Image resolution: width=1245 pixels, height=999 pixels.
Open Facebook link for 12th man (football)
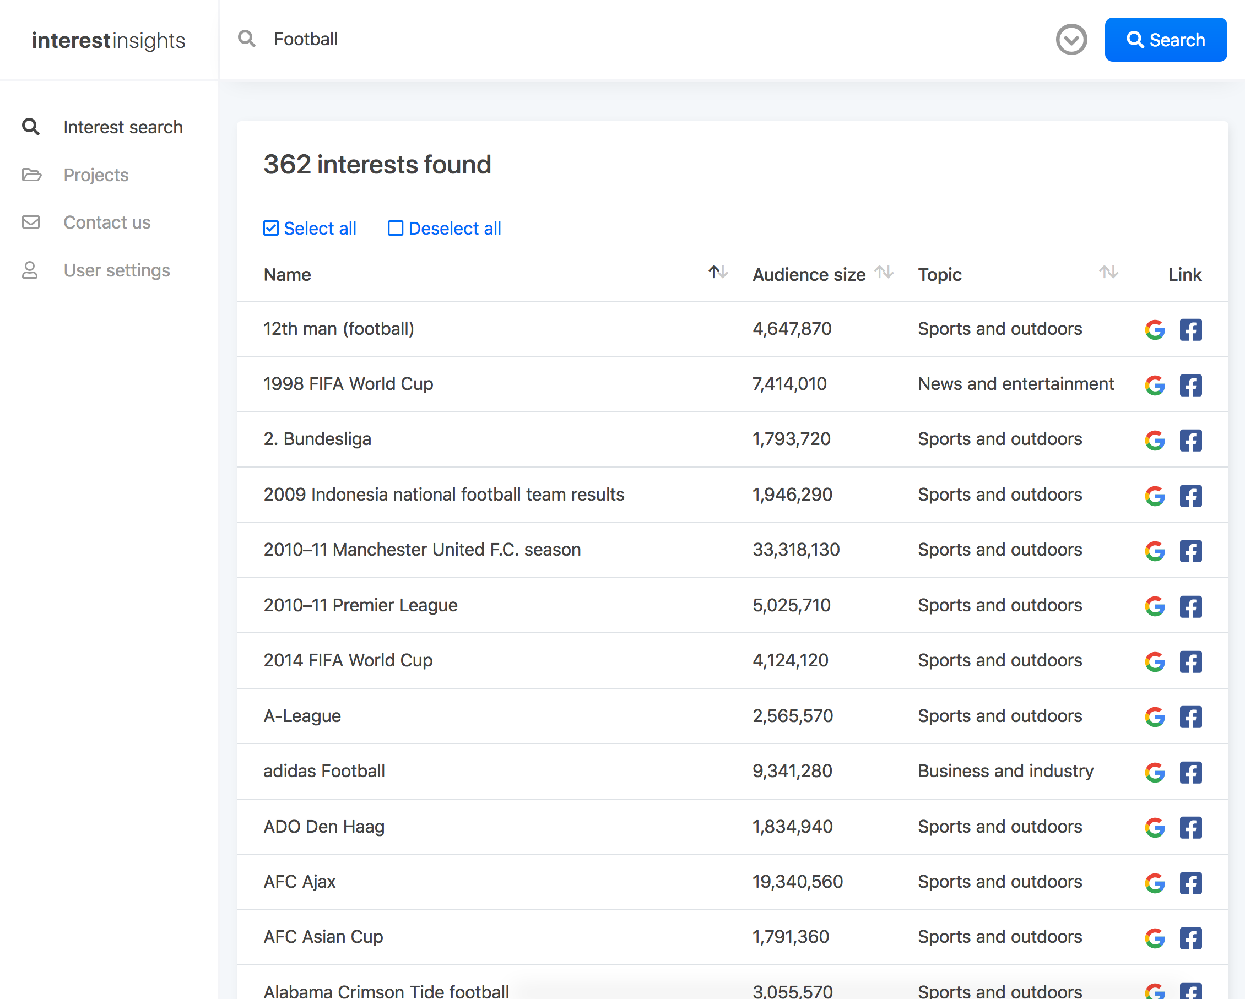click(1190, 329)
